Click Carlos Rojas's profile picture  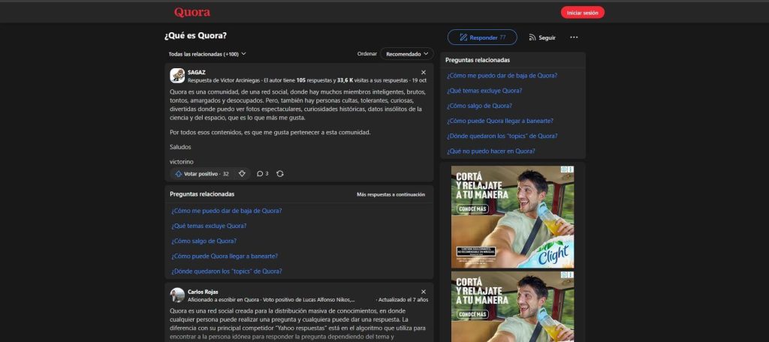coord(177,295)
